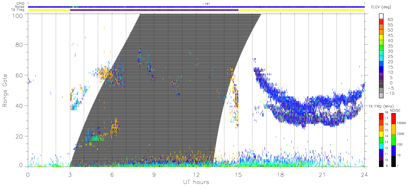Click the x-axis tick label '24'
The height and width of the screenshot is (189, 410).
tap(364, 174)
